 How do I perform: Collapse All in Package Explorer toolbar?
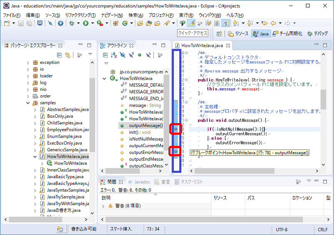point(59,55)
